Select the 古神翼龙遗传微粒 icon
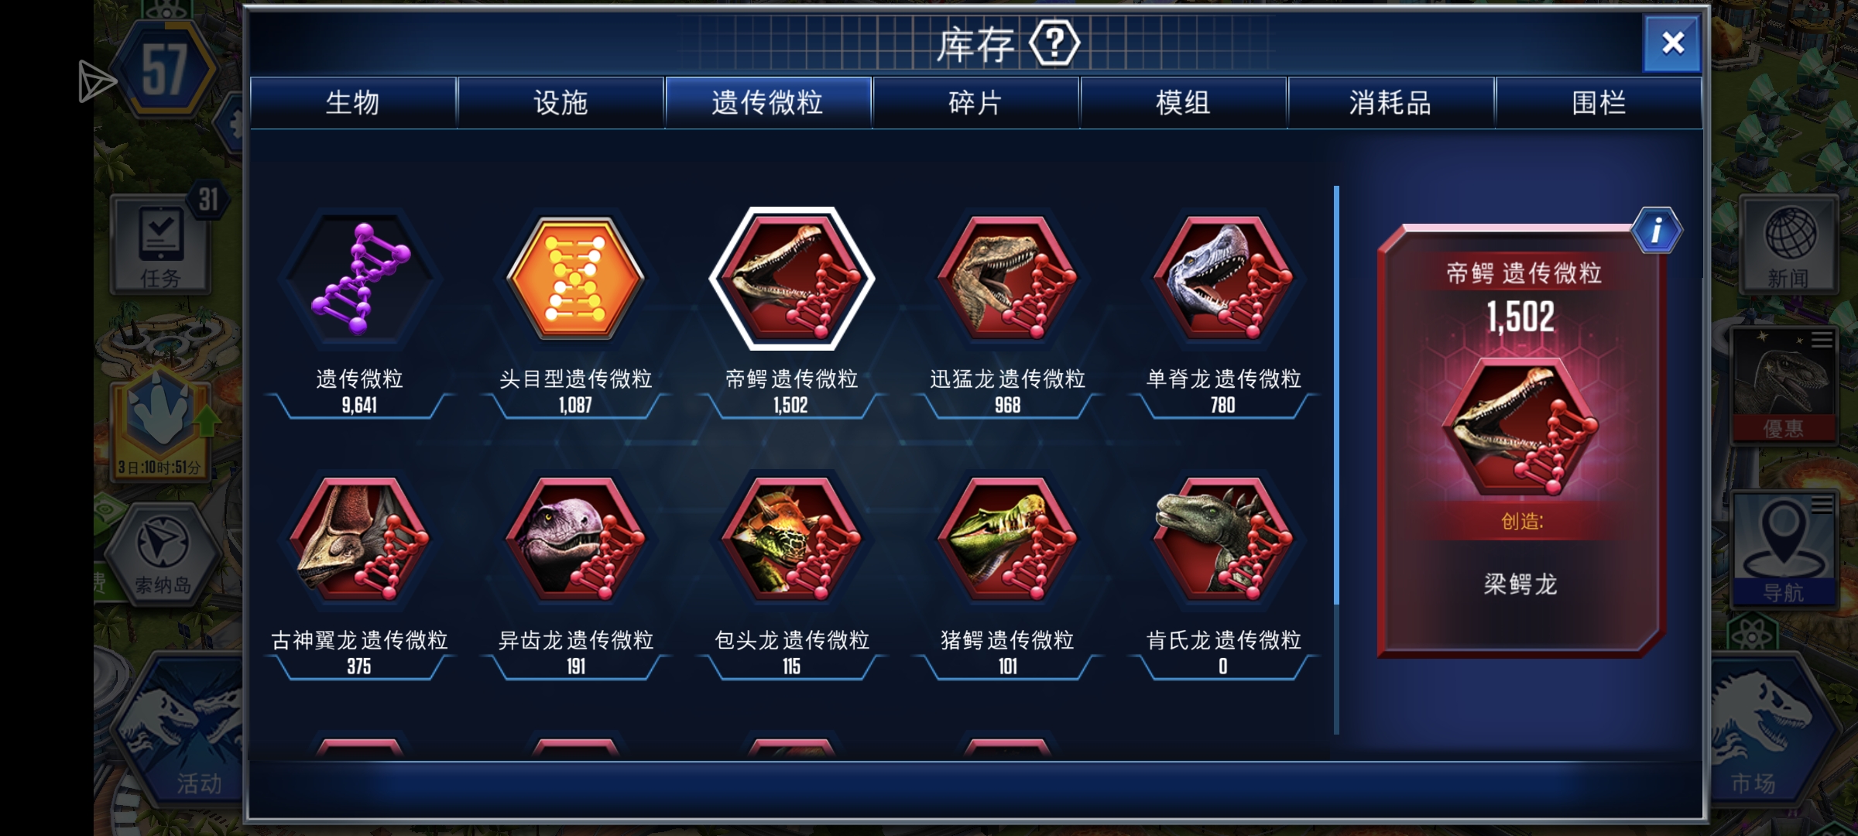 (x=359, y=540)
